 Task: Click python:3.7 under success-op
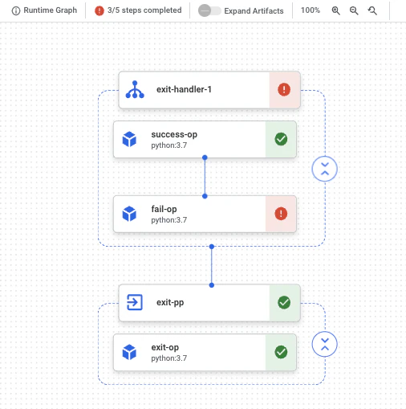(x=169, y=145)
